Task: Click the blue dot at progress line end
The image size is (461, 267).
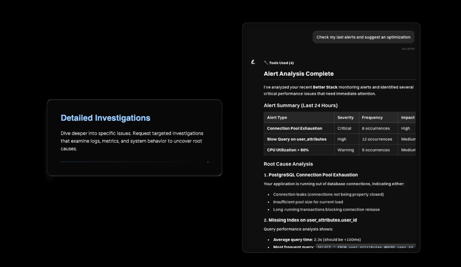Action: (x=208, y=162)
